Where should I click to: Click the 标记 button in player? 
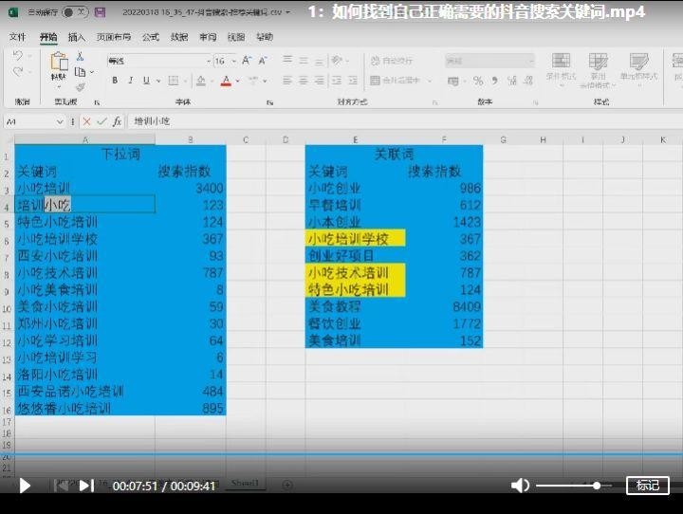[648, 486]
